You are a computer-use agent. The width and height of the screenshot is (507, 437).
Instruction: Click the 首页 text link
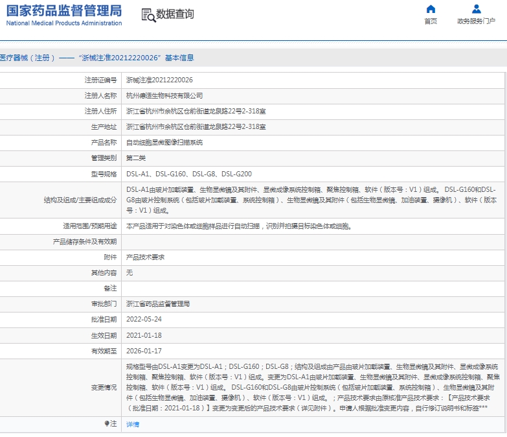431,21
